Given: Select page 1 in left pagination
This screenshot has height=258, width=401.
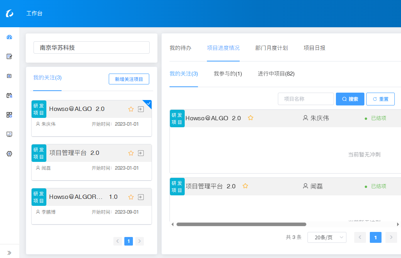Looking at the screenshot, I should [129, 241].
